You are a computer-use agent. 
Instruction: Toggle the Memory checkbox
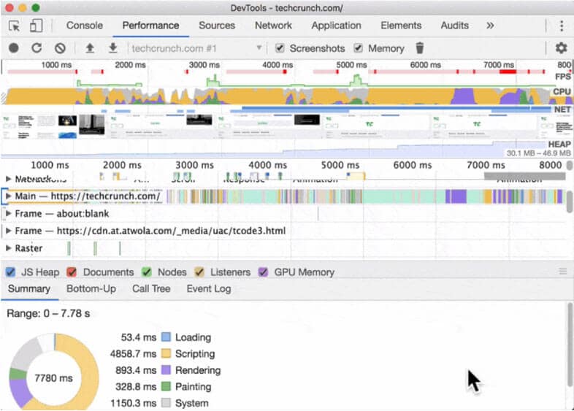[x=358, y=48]
